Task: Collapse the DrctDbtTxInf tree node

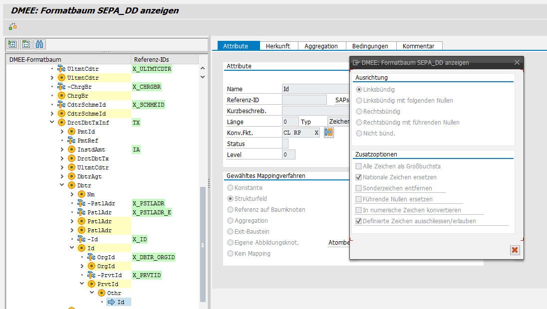Action: (52, 123)
